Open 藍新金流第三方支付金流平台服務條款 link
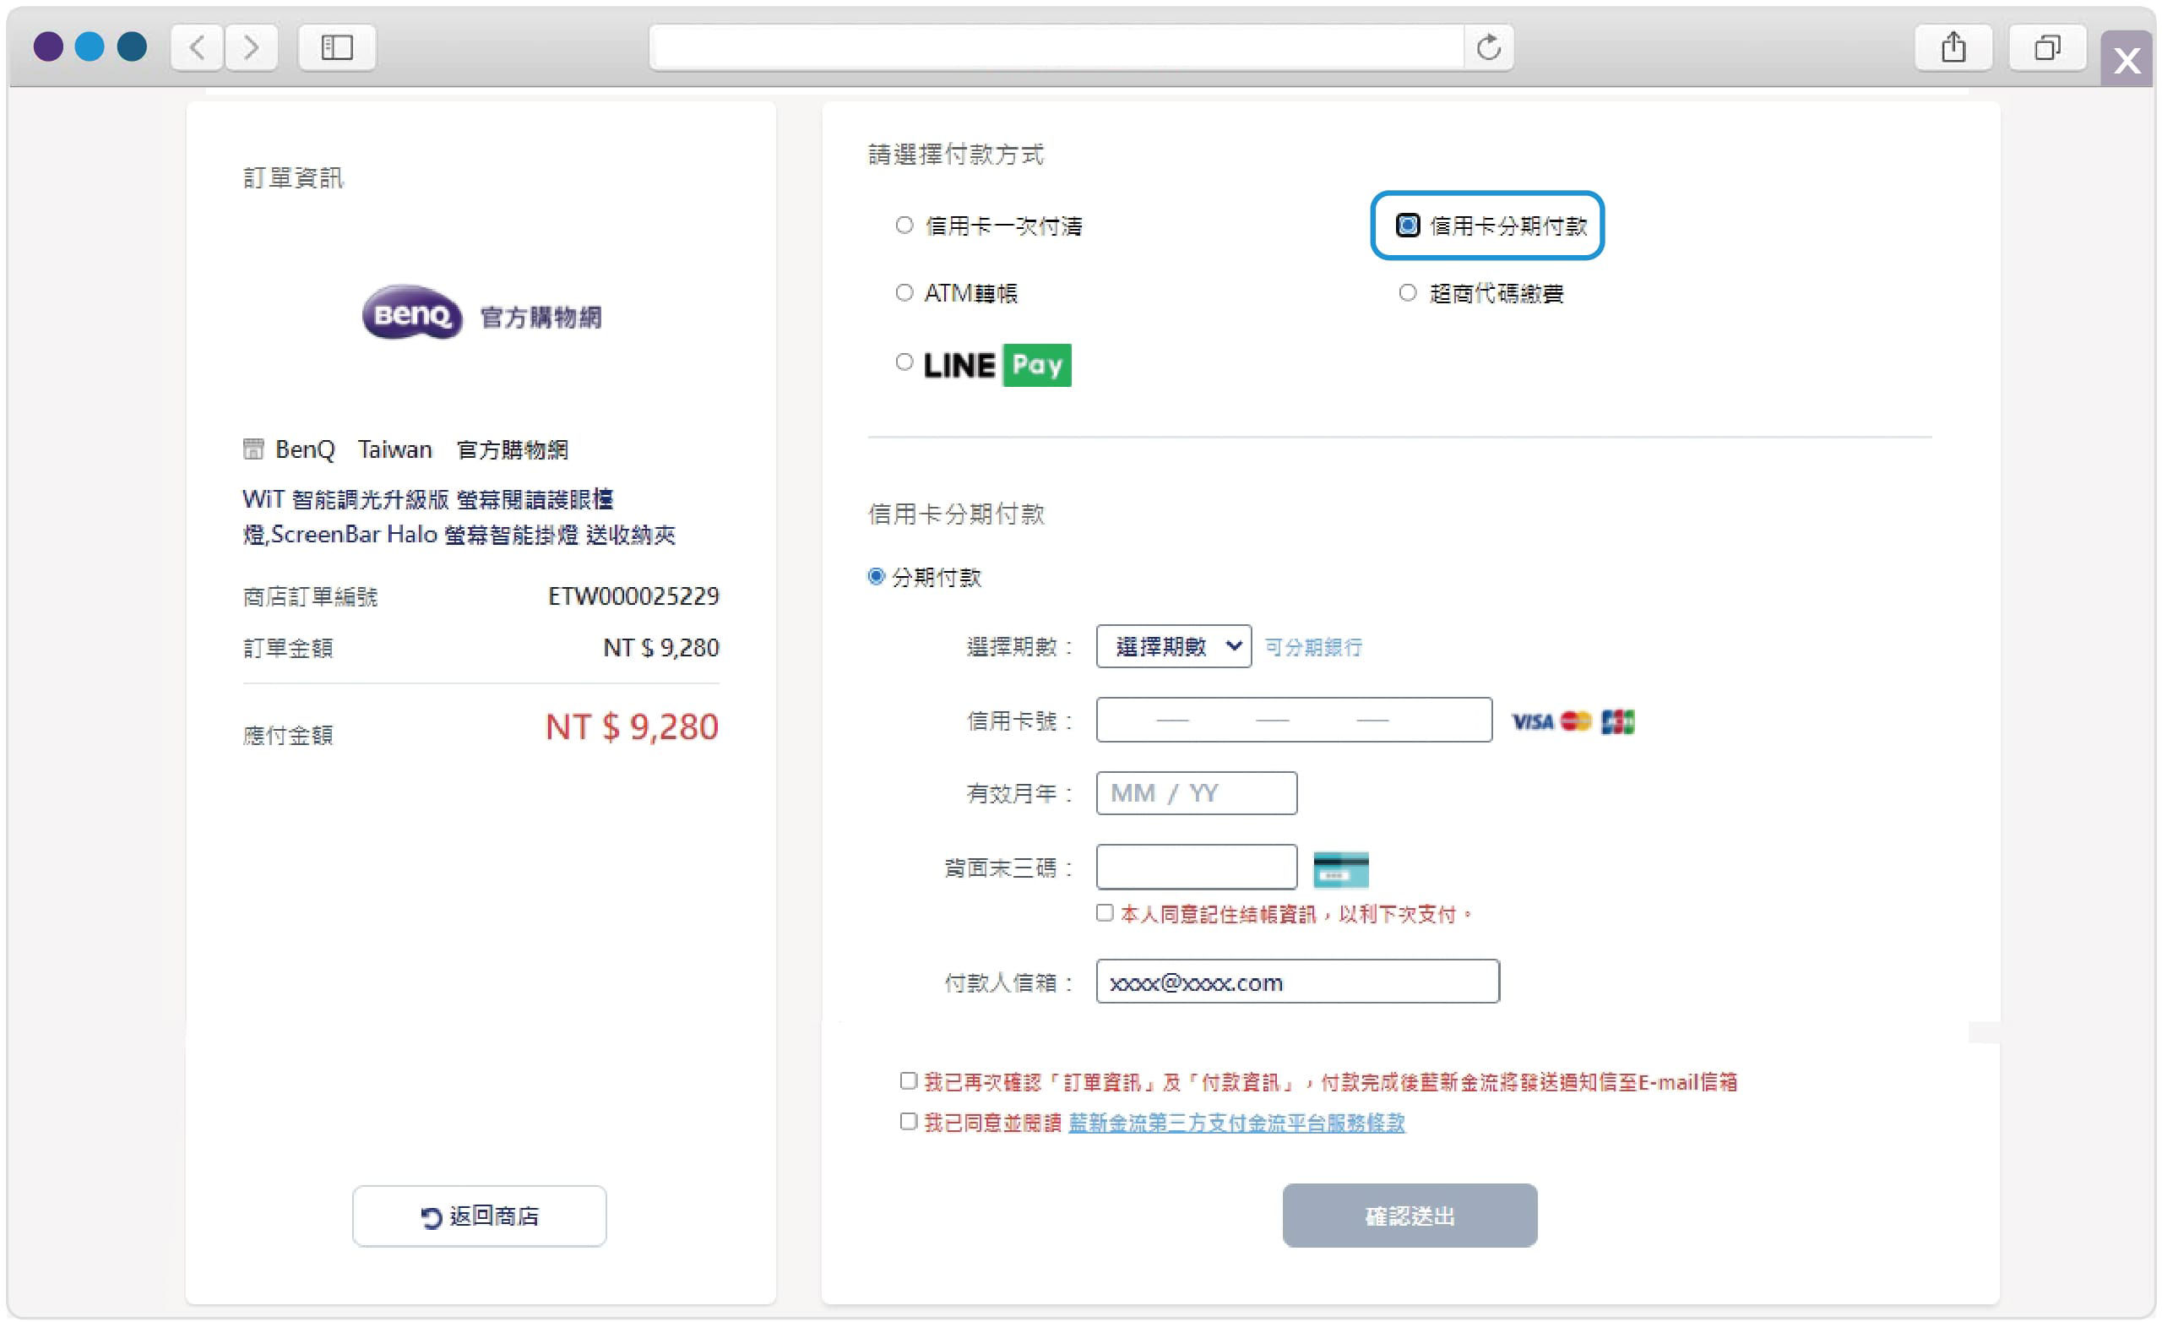Screen dimensions: 2162x1322 tap(1236, 1123)
